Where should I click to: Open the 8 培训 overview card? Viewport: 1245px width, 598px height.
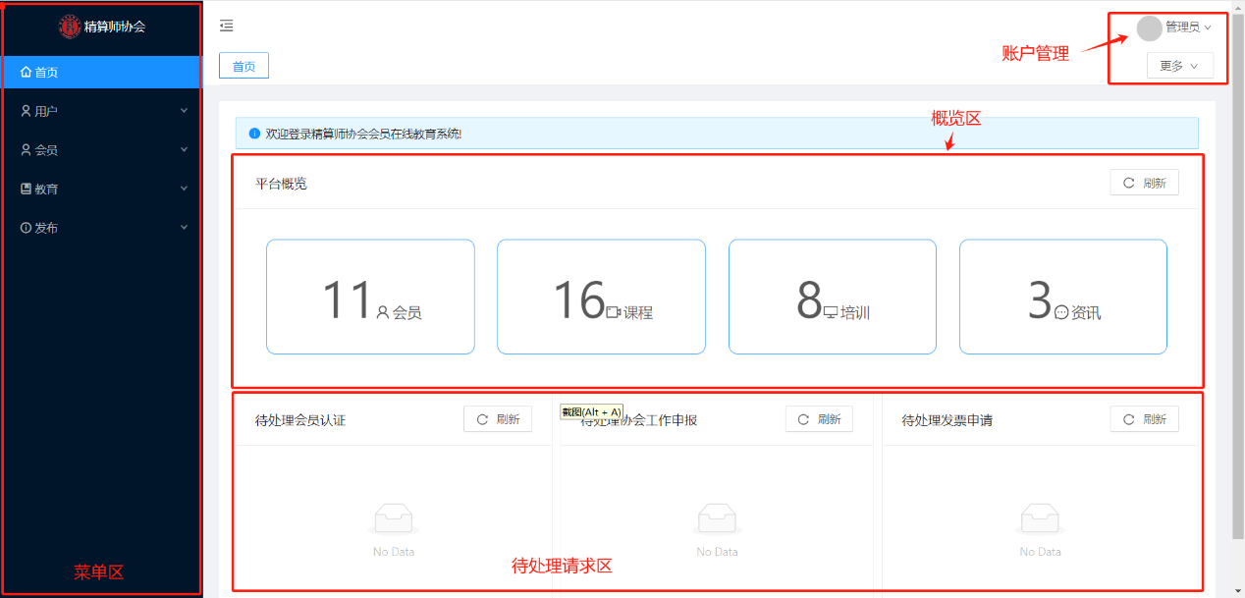tap(833, 297)
